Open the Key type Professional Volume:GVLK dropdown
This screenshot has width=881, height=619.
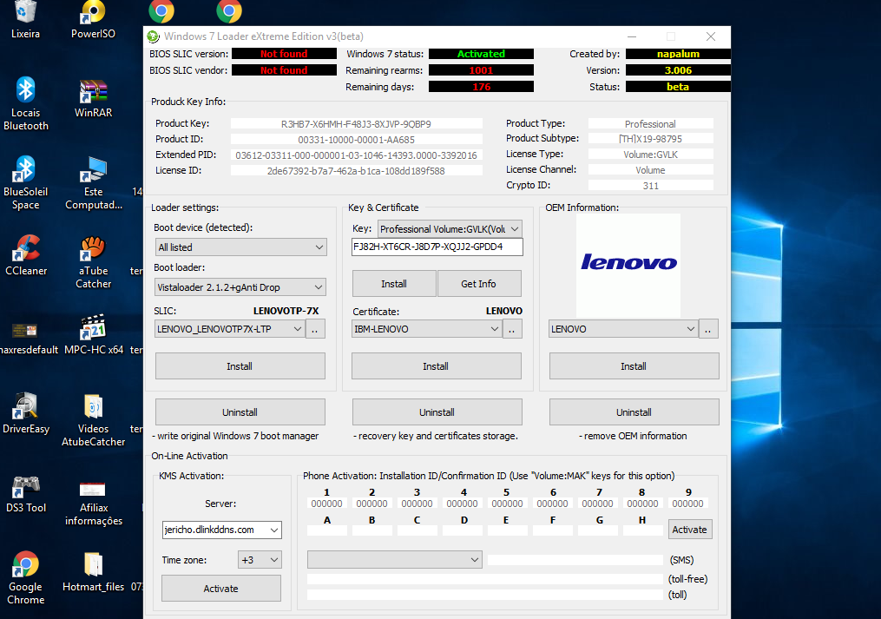450,229
